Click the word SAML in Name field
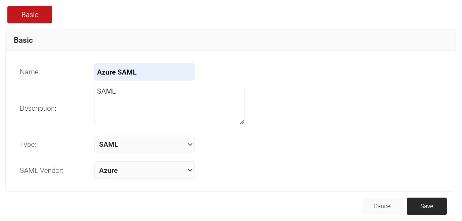 [127, 72]
